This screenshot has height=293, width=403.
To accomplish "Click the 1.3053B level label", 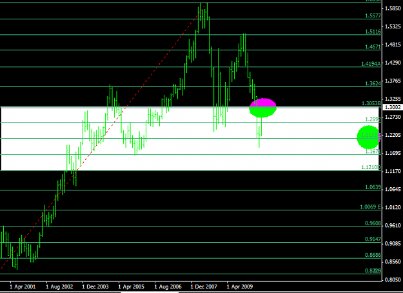I will click(x=371, y=103).
